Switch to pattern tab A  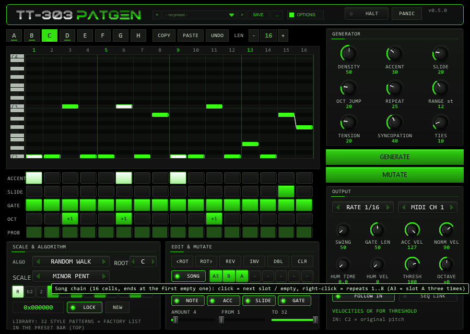pos(14,35)
